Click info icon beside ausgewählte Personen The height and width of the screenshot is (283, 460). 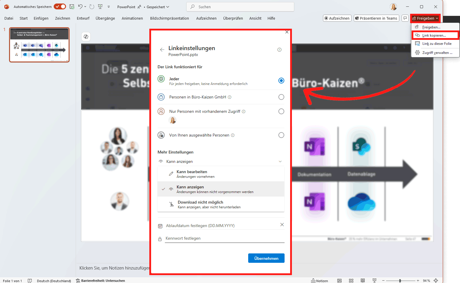(233, 135)
